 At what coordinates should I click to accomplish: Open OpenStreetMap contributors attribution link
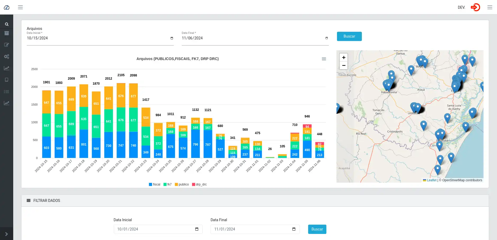click(462, 180)
